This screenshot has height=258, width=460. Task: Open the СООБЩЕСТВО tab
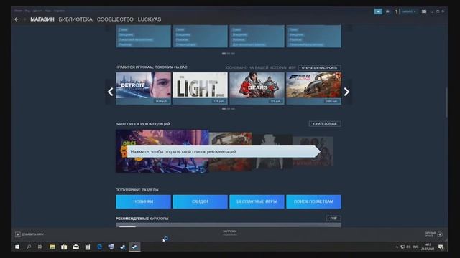point(115,19)
